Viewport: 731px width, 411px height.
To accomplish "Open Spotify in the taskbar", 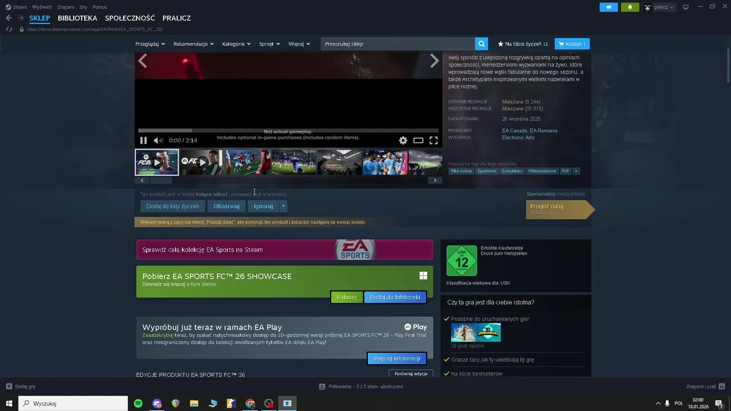I will [138, 404].
